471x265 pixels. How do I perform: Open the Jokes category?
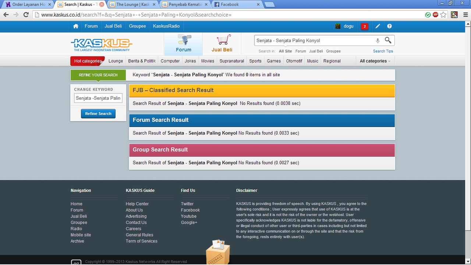point(190,61)
